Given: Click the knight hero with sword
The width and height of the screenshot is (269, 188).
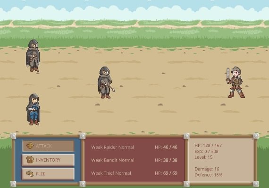Looking at the screenshot, I should (235, 82).
